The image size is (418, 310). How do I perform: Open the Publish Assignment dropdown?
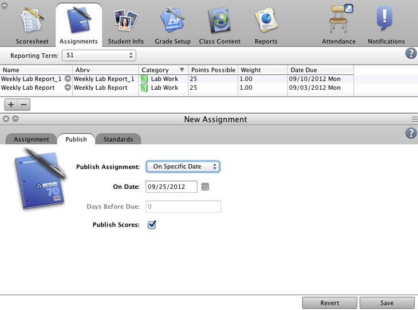point(183,166)
